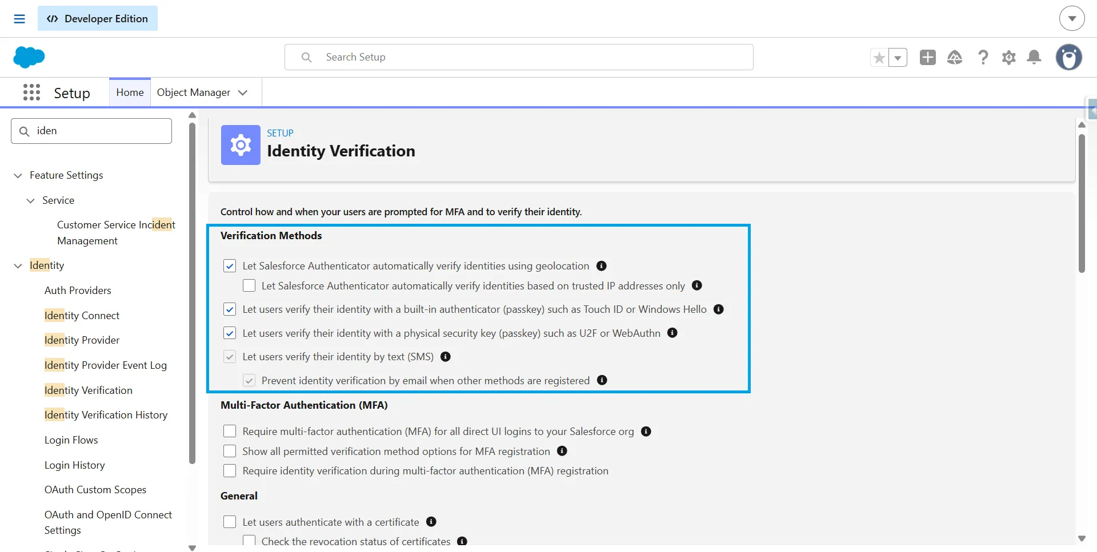Click main page scroll up arrow
The width and height of the screenshot is (1097, 552).
pos(1082,124)
